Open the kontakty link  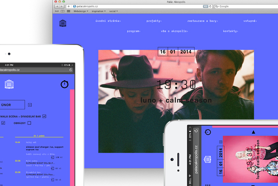tap(231, 31)
